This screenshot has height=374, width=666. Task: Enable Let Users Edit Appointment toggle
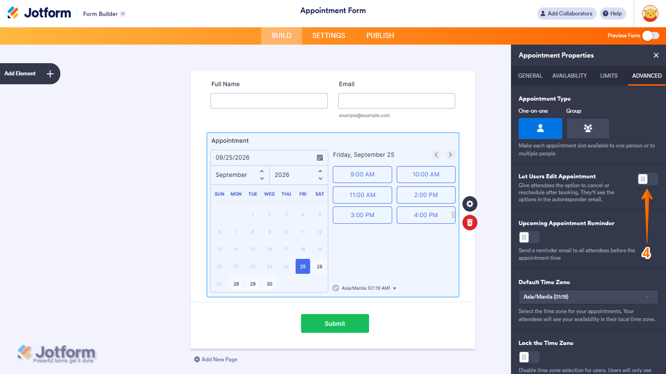click(647, 179)
